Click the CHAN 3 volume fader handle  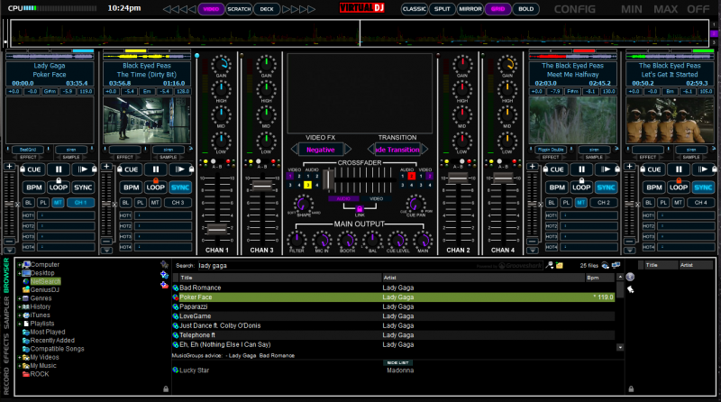261,186
